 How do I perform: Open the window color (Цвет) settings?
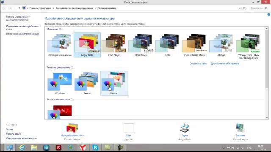click(128, 128)
